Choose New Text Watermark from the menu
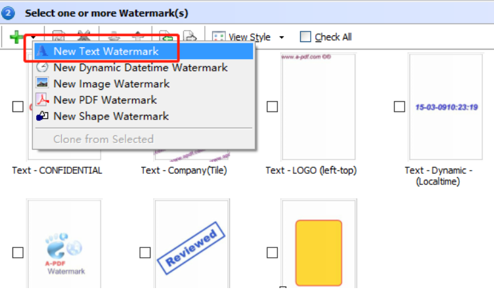 106,51
